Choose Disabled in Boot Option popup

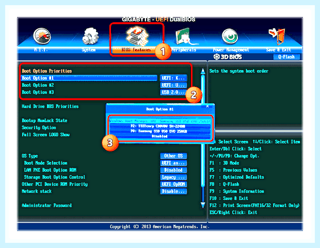pos(160,136)
